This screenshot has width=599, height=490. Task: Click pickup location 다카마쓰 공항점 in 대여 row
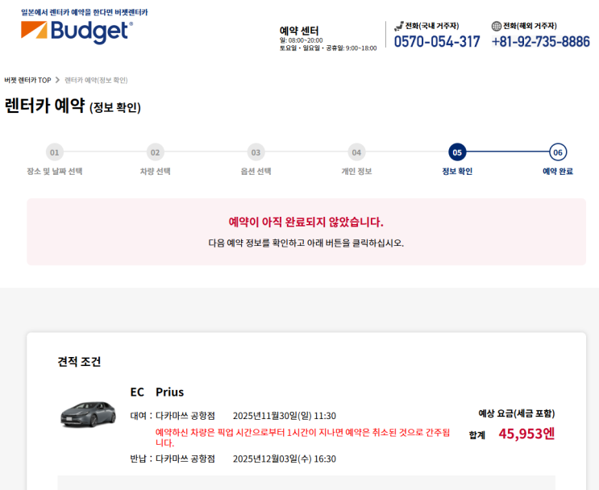click(185, 416)
